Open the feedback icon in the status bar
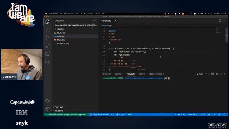 (219, 115)
